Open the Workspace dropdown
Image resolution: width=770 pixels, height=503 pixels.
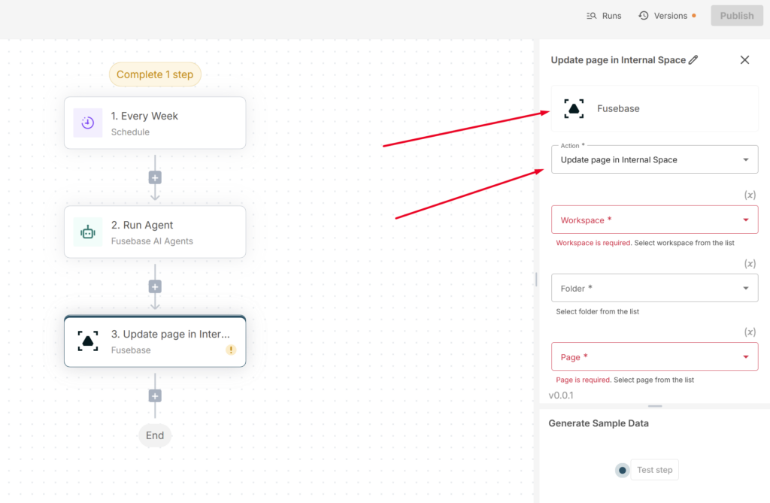click(655, 220)
